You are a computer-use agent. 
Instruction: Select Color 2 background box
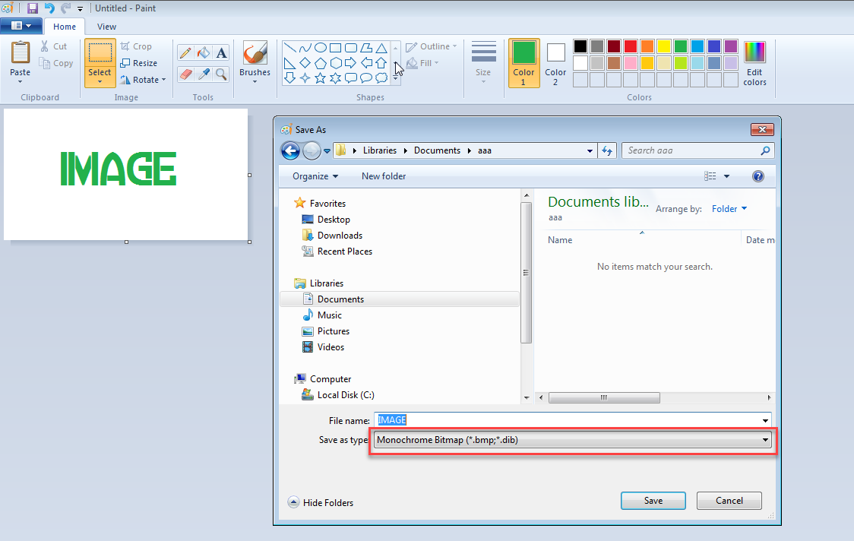[555, 62]
